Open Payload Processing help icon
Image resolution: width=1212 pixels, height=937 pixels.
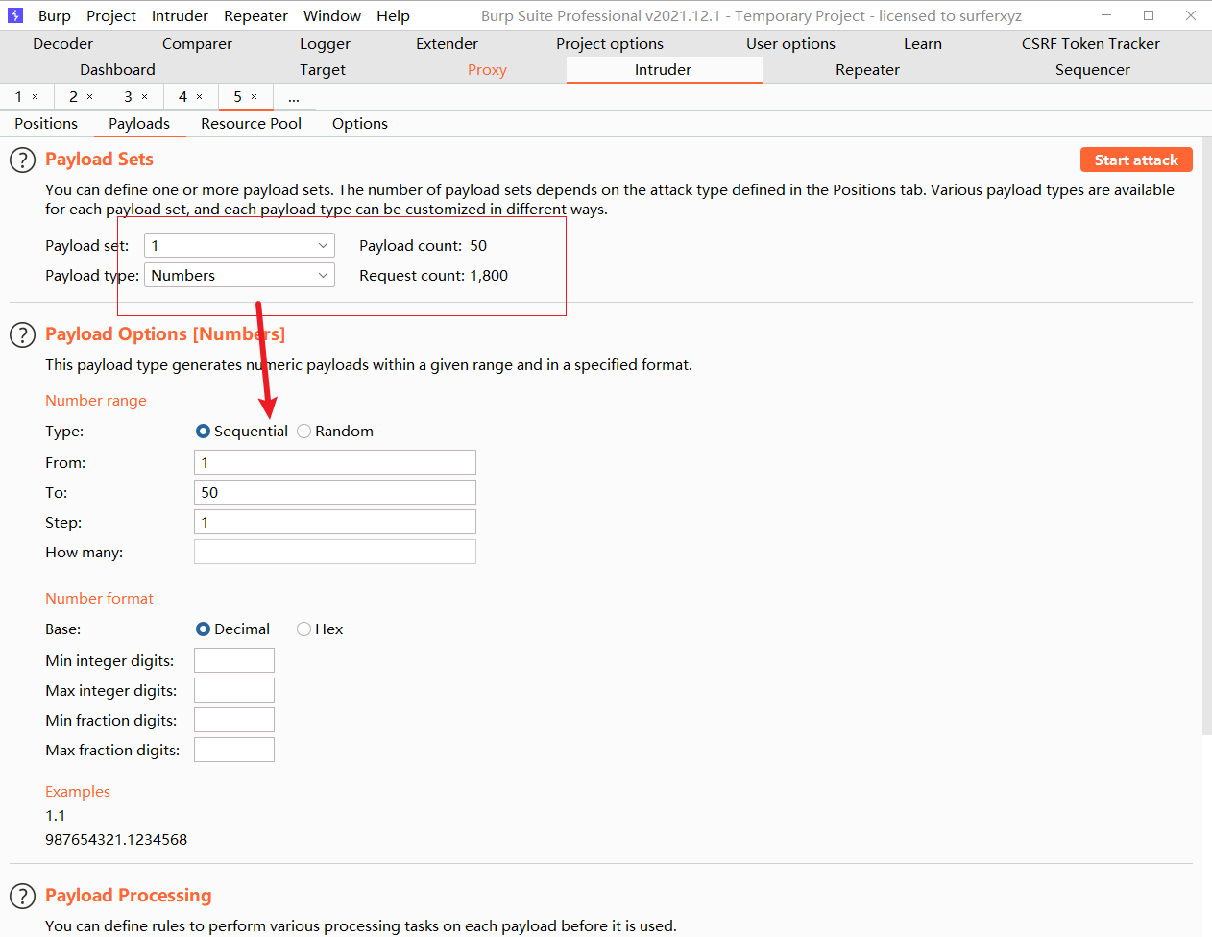pyautogui.click(x=22, y=897)
